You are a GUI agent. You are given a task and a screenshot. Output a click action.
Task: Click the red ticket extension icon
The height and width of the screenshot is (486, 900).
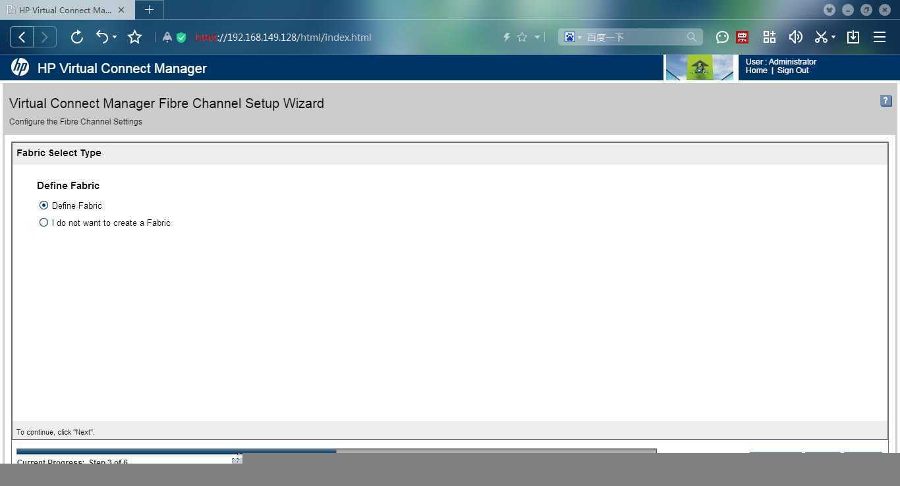(743, 38)
